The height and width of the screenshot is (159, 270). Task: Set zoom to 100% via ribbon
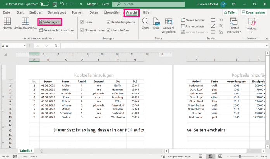(156, 23)
